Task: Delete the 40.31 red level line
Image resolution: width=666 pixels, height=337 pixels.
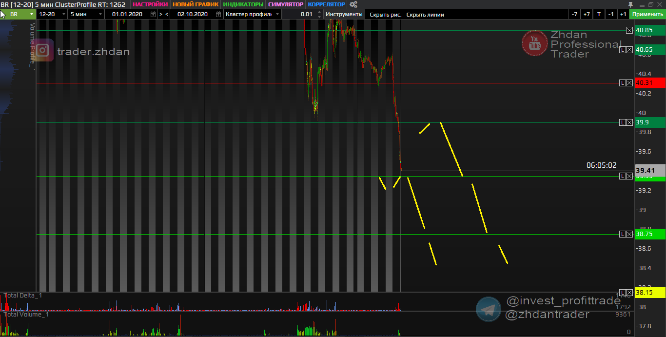Action: pos(629,83)
